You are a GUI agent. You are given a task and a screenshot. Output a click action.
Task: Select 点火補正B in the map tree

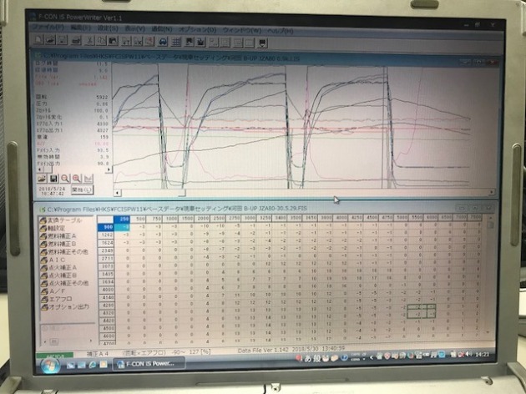[58, 275]
